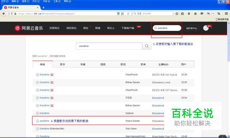Open the 书签 menu in browser menubar
This screenshot has width=230, height=138.
pos(47,1)
